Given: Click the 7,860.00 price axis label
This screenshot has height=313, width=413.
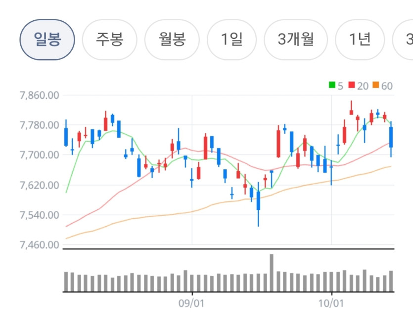Looking at the screenshot, I should tap(39, 95).
